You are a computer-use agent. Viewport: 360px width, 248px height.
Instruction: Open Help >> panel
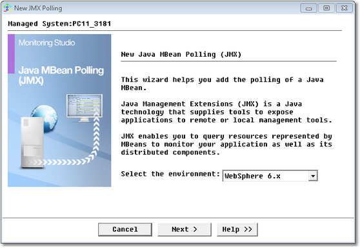pyautogui.click(x=237, y=229)
